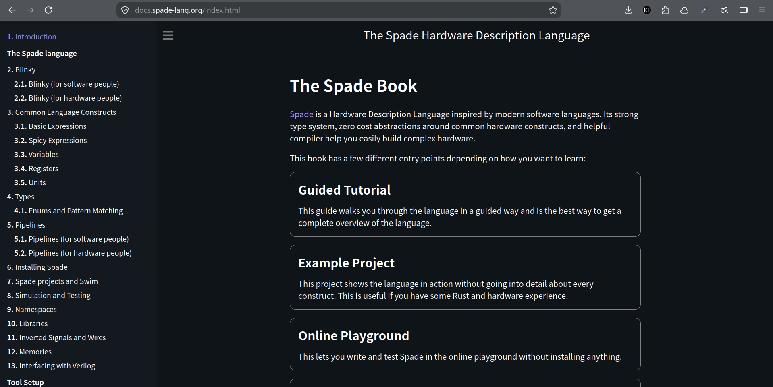
Task: Reload the page with the refresh icon
Action: 48,10
